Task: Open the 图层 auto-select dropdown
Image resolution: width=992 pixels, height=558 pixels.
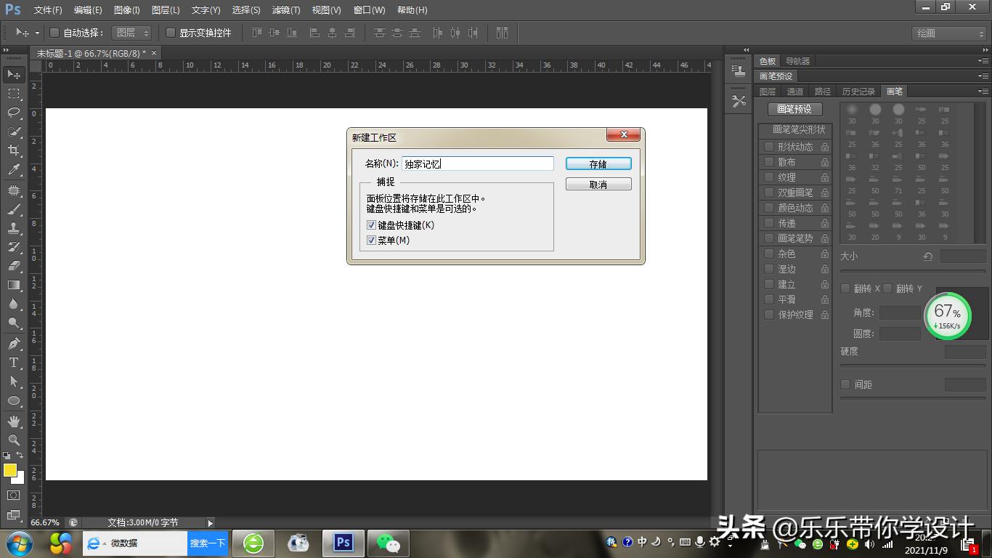Action: 131,33
